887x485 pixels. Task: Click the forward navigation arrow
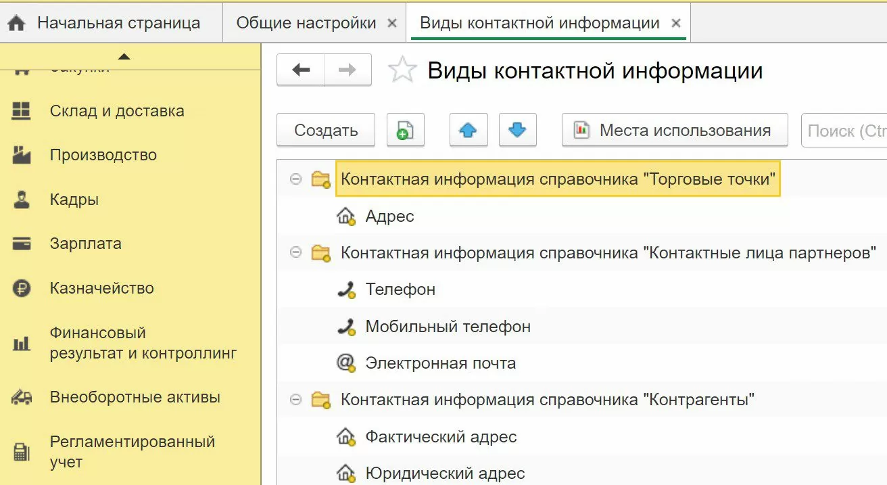(347, 70)
